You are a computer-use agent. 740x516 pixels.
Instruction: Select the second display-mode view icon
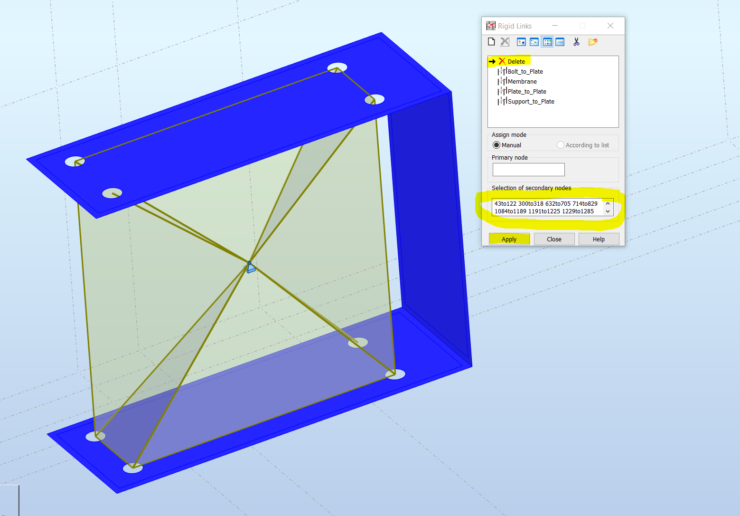(534, 42)
